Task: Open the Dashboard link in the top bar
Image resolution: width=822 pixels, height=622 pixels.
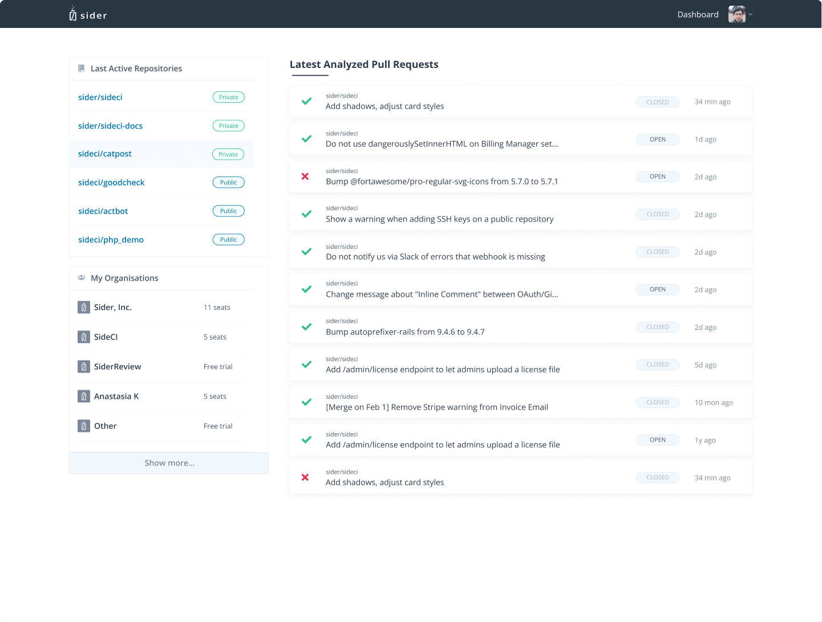Action: (x=698, y=14)
